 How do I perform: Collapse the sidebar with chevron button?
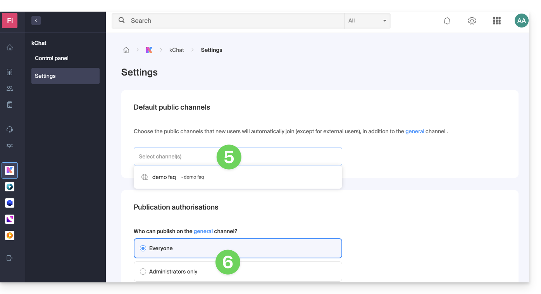point(36,21)
